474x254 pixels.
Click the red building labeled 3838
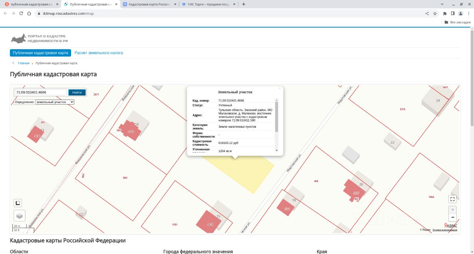coord(208,223)
